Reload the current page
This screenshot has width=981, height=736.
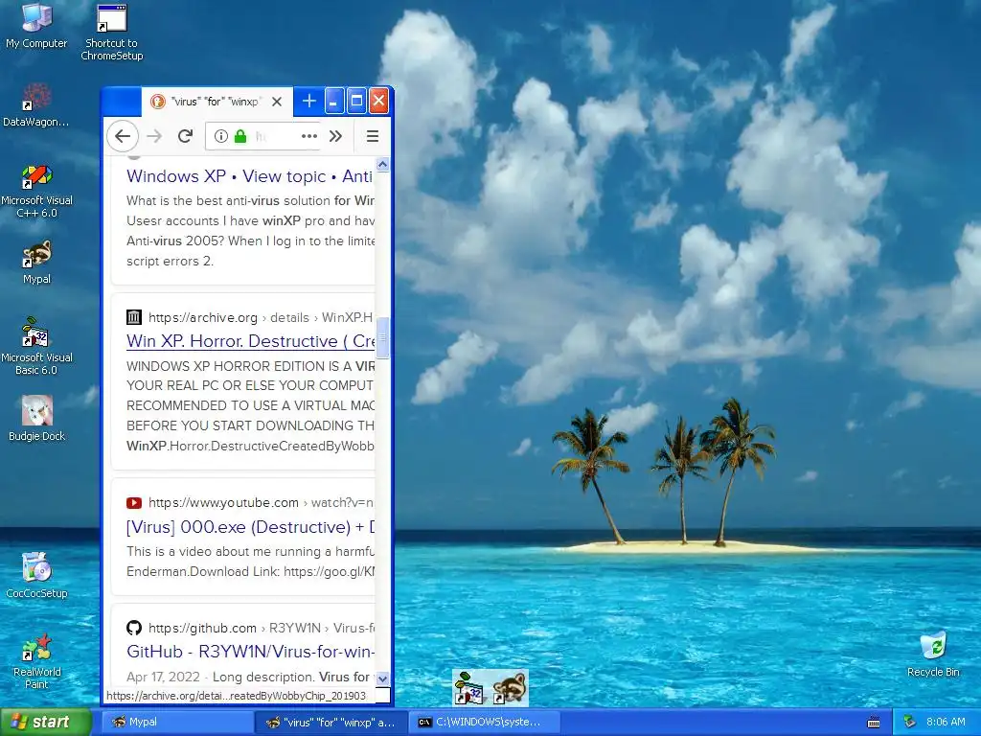point(185,136)
